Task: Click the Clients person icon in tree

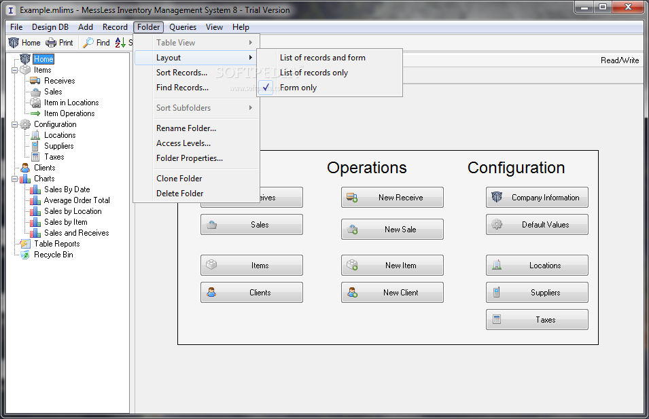Action: 25,168
